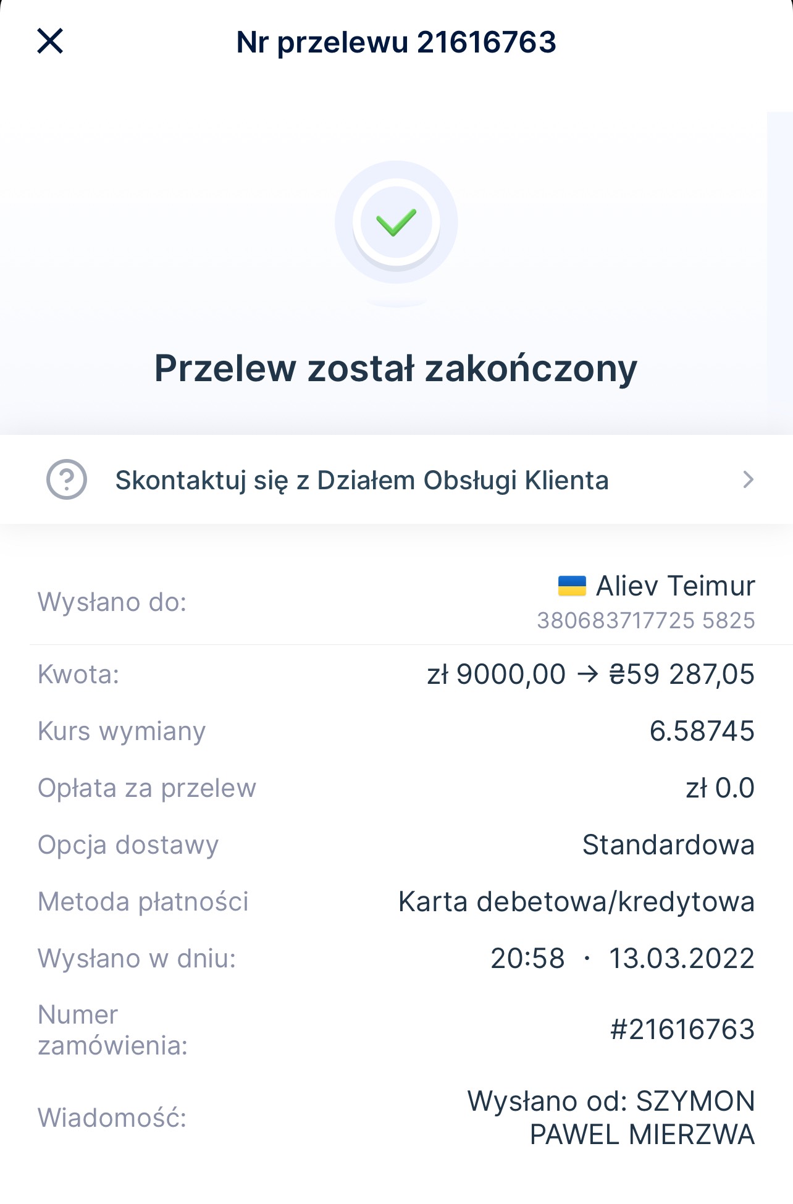Image resolution: width=793 pixels, height=1204 pixels.
Task: Tap order number #21616763
Action: [682, 1029]
